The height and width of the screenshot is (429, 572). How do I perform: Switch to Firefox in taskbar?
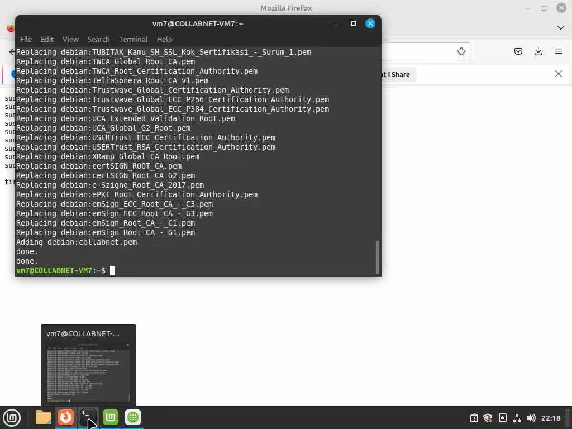click(x=66, y=417)
